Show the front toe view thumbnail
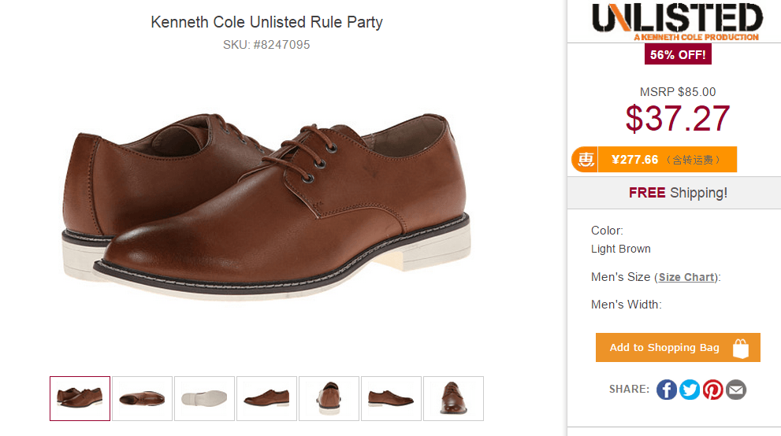Image resolution: width=781 pixels, height=436 pixels. click(453, 398)
